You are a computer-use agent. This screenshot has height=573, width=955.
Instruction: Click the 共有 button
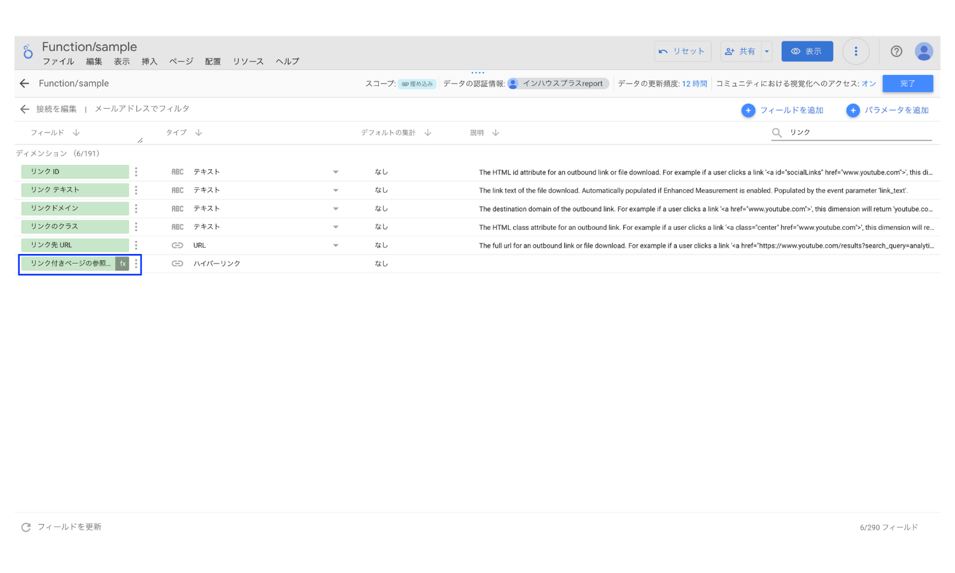tap(742, 52)
